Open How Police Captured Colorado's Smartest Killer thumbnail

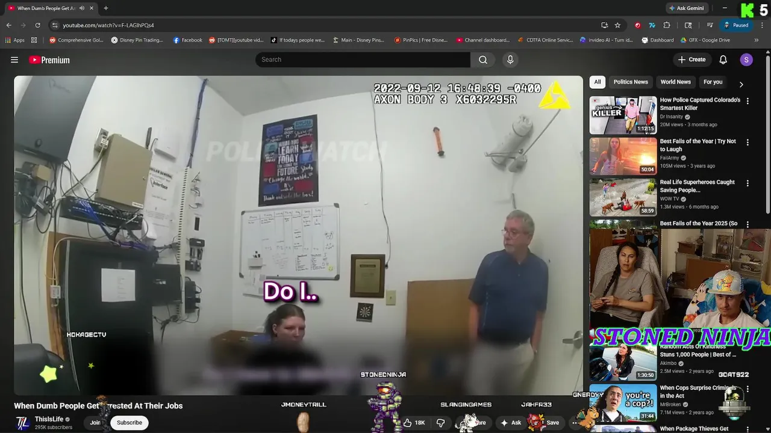pyautogui.click(x=623, y=115)
